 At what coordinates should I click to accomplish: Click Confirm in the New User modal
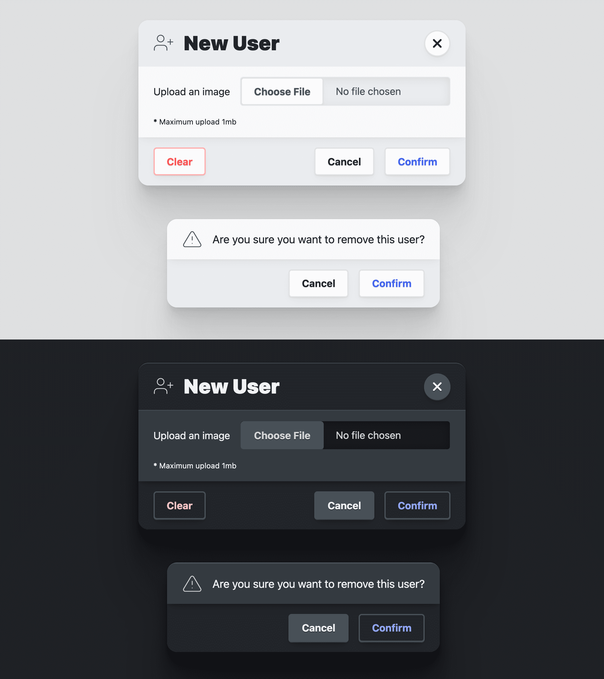417,161
